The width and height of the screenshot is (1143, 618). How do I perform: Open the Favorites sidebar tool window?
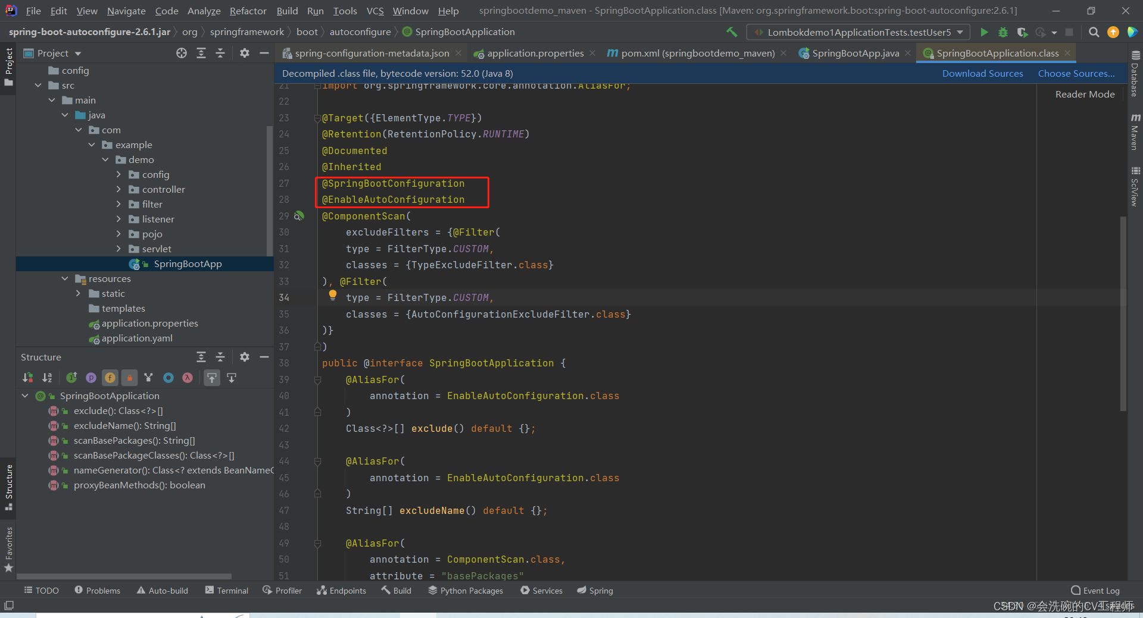pos(8,550)
